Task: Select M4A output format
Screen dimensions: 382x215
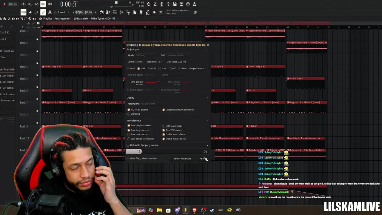Action: coord(183,68)
